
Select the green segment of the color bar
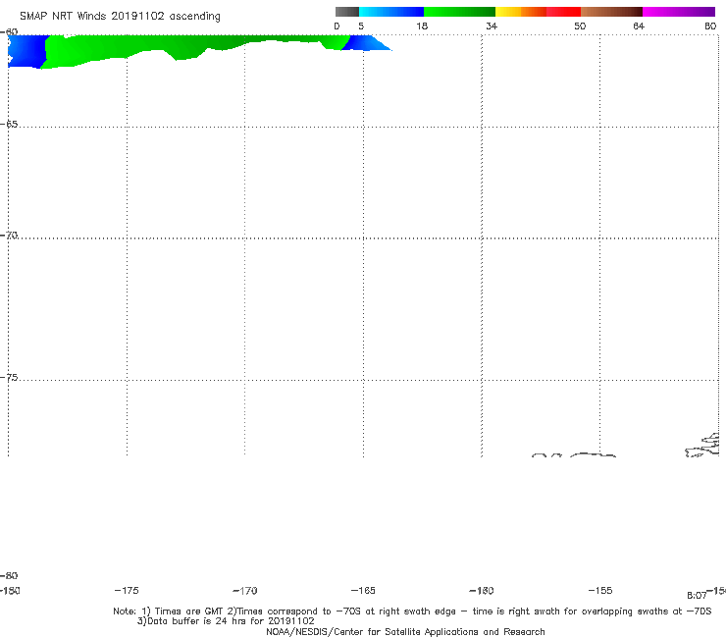point(459,12)
